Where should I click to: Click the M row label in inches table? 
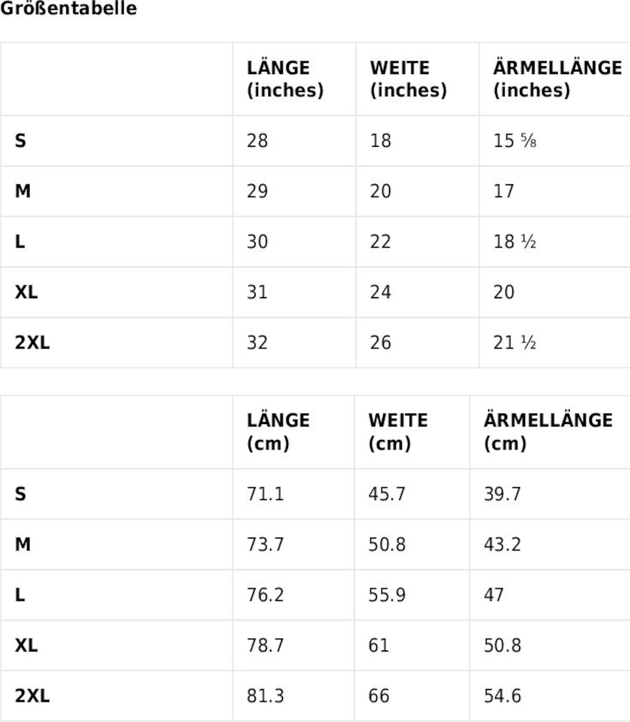tap(23, 191)
